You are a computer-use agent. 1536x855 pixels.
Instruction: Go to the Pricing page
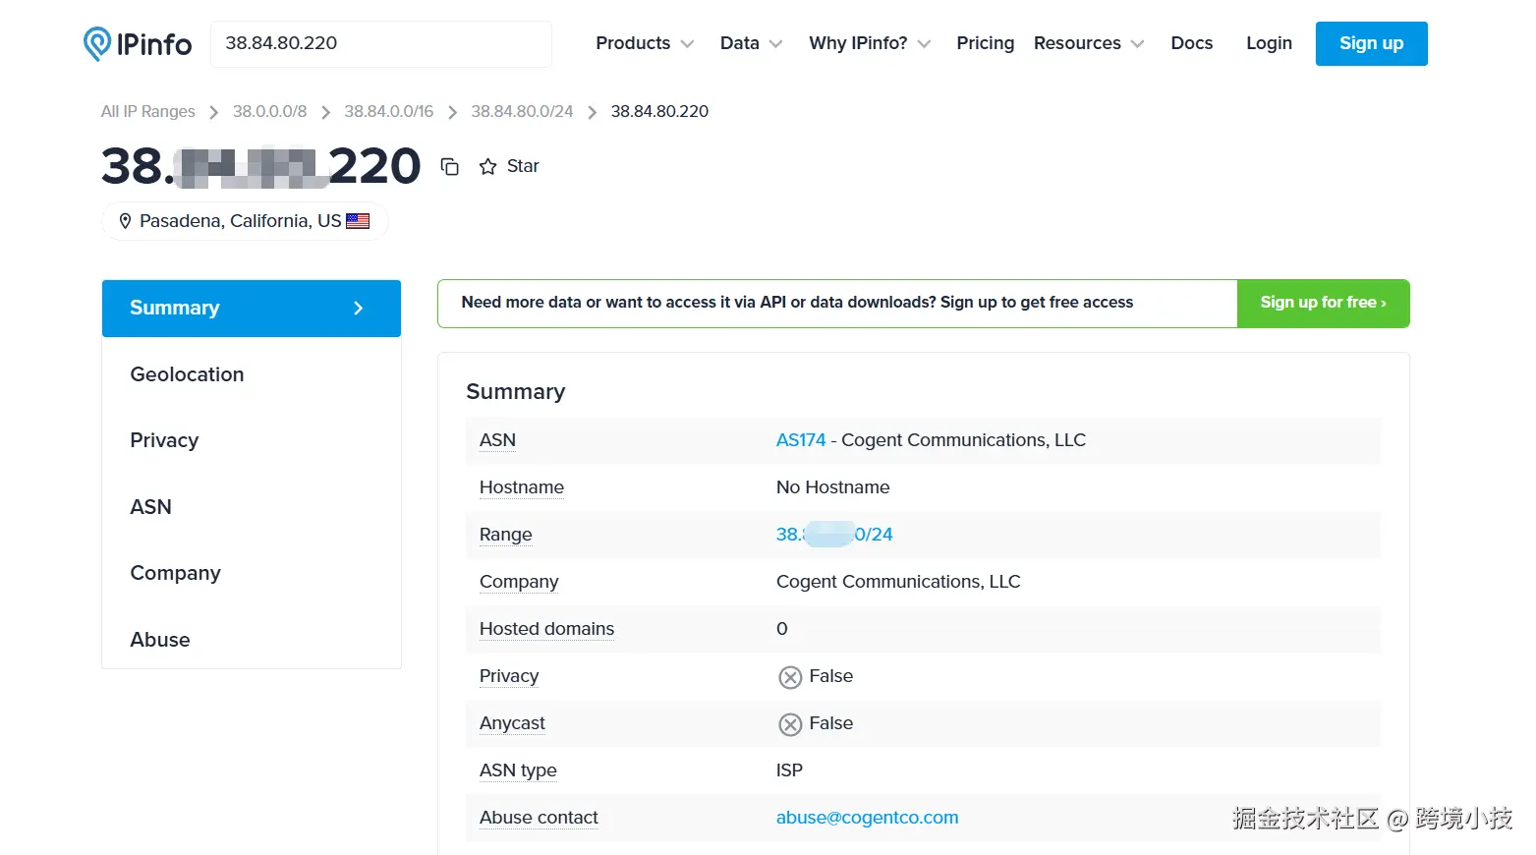(x=985, y=43)
